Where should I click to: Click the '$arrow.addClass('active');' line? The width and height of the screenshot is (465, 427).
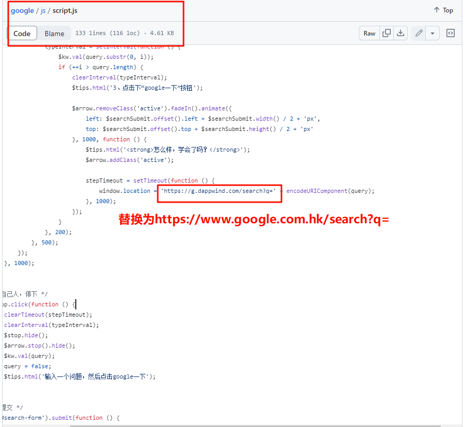[129, 160]
